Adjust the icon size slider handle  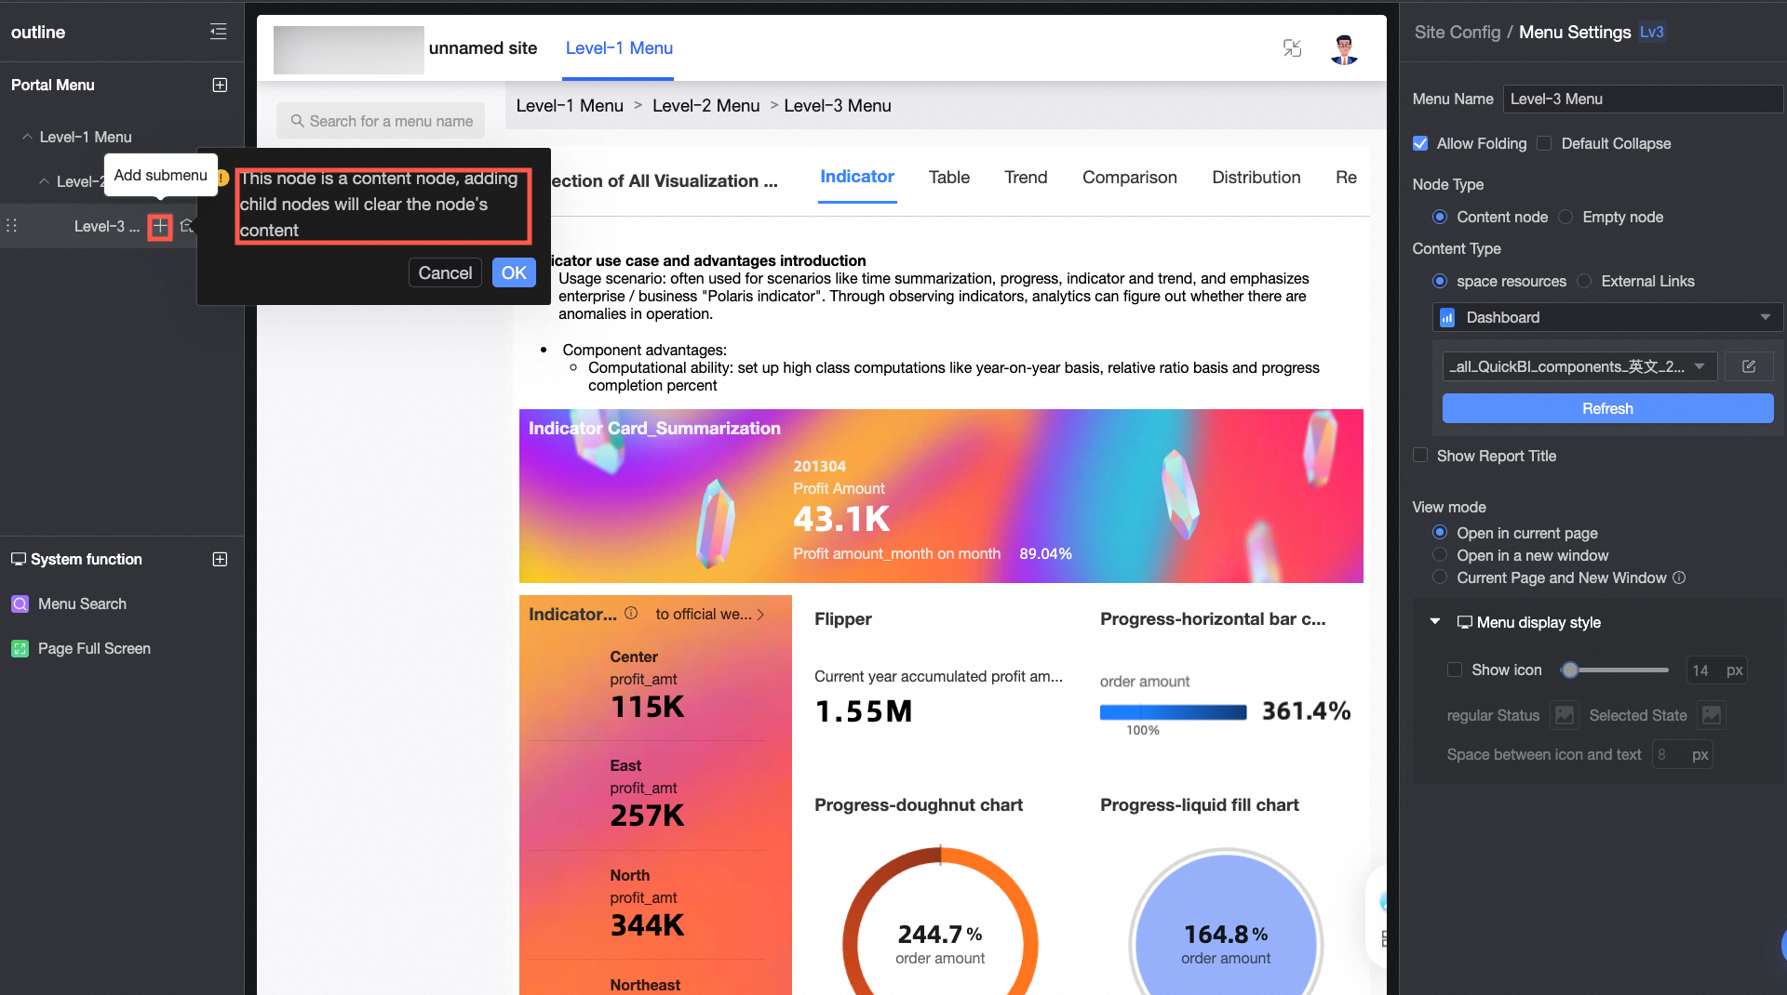[x=1570, y=670]
